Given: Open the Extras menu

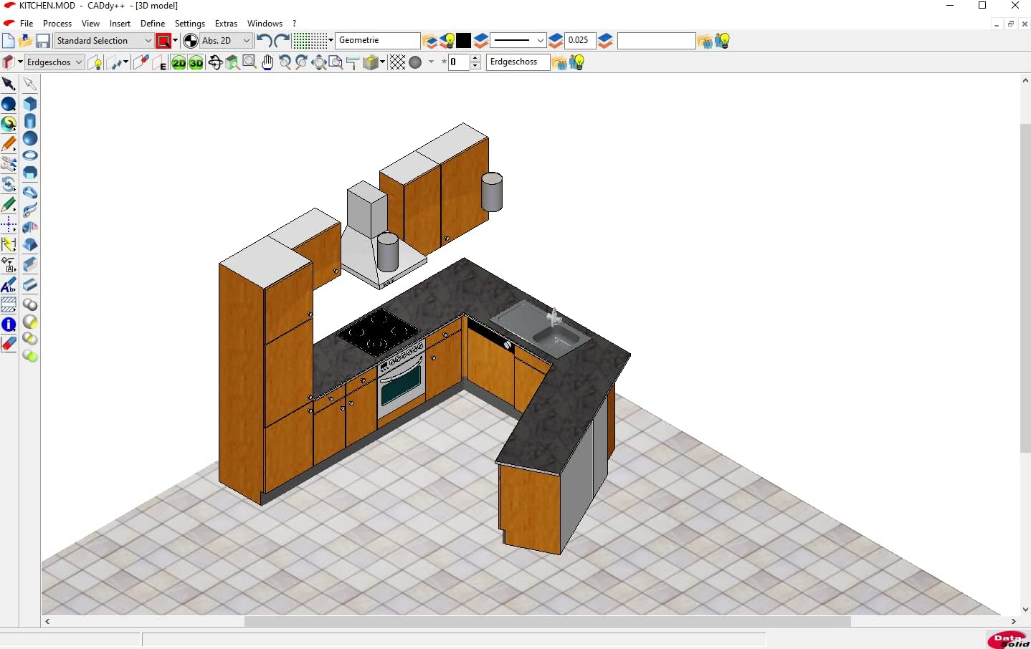Looking at the screenshot, I should coord(226,24).
